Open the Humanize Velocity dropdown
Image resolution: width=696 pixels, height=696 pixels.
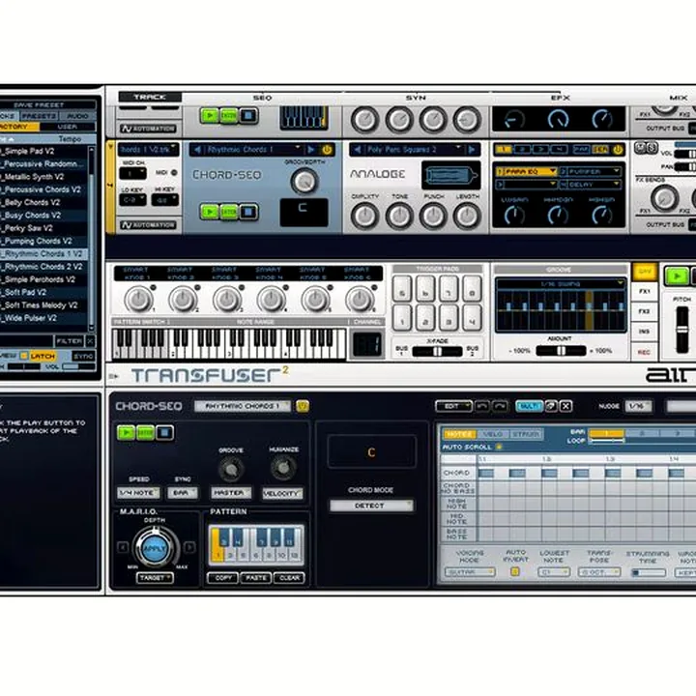click(x=282, y=493)
